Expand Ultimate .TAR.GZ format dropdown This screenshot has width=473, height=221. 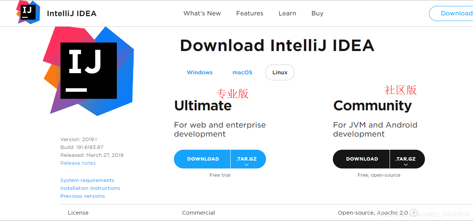248,159
